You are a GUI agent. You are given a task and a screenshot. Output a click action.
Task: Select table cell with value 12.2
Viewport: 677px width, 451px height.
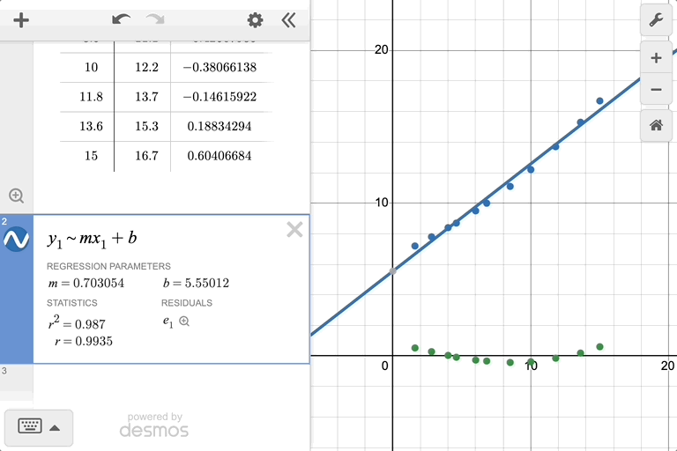[146, 67]
